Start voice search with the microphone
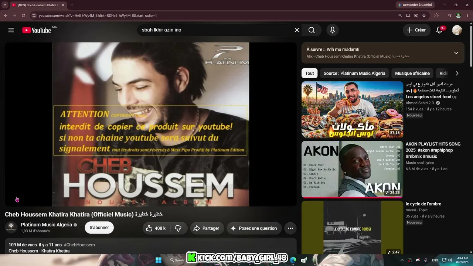This screenshot has width=473, height=266. tap(333, 30)
